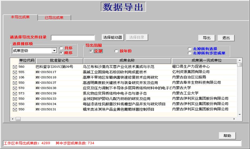Toggle the checkbox for row NK-20150133
Viewport: 250px width, 149px height.
(x=15, y=99)
